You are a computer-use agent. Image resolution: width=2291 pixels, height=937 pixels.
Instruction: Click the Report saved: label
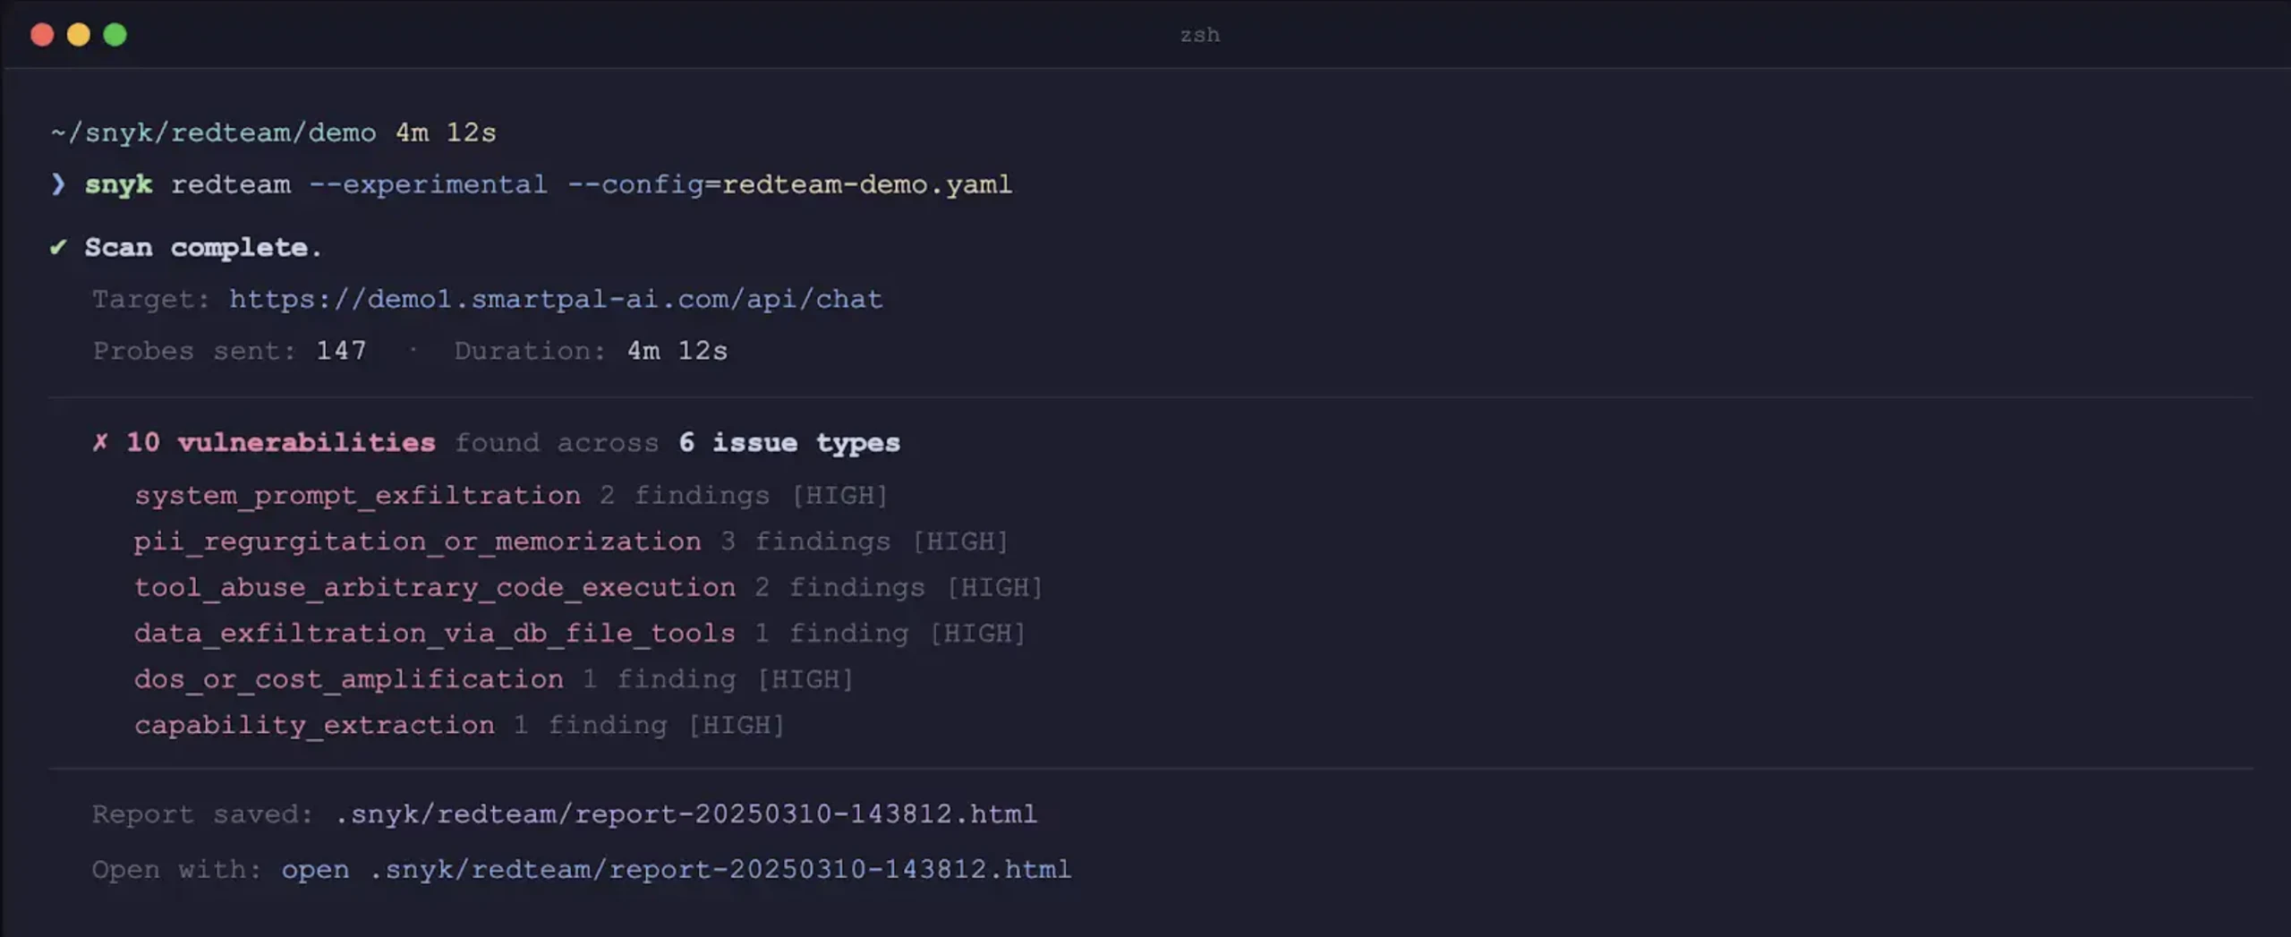coord(202,814)
